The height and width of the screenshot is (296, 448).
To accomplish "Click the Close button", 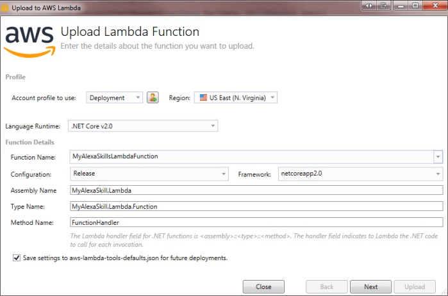I will (x=263, y=286).
